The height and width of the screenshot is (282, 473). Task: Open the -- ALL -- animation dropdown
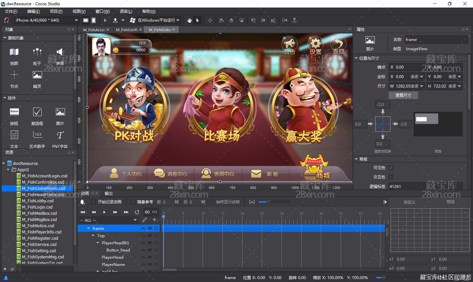108,220
